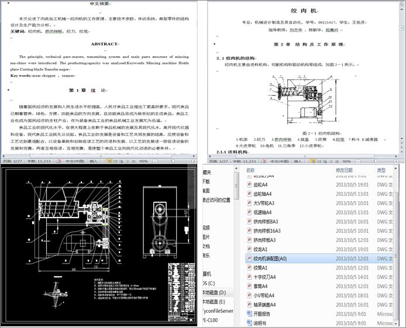Viewport: 406px width, 328px height.
Task: Click scroll-up arrow of Explorer file list
Action: pos(395,168)
